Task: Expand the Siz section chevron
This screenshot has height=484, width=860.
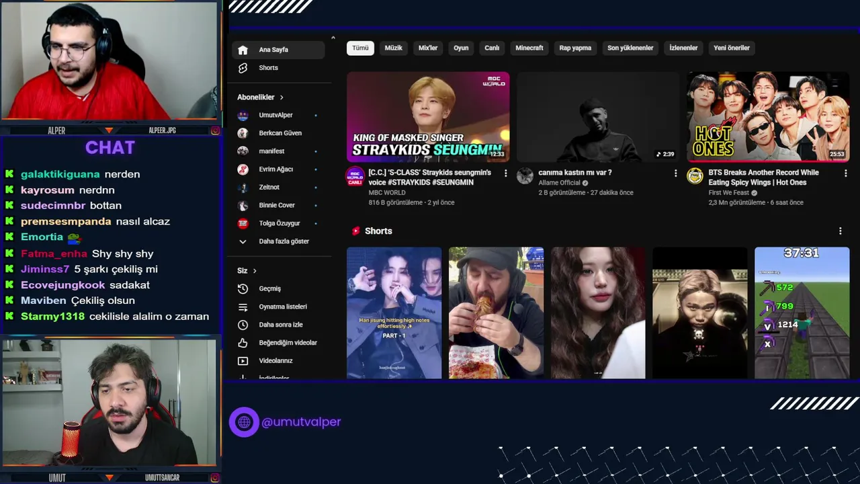Action: [255, 271]
